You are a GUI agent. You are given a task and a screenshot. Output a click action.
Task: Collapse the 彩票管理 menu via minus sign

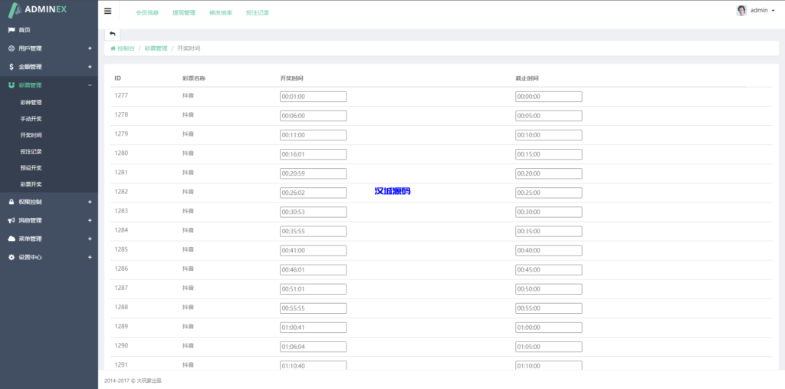(90, 85)
